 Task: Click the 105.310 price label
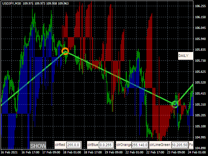click(200, 105)
